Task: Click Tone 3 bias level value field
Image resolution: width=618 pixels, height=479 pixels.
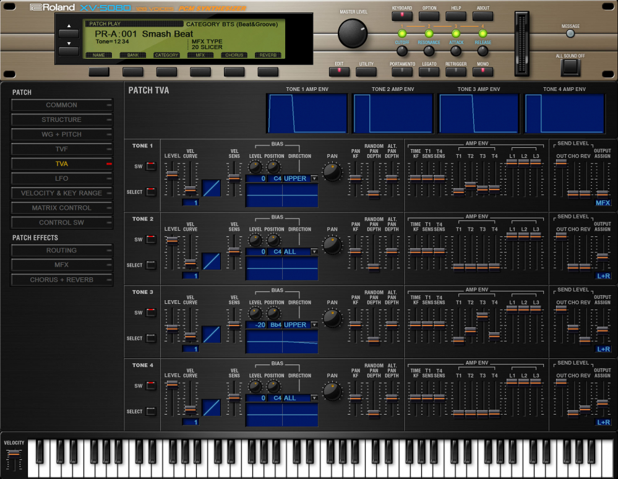Action: pos(257,325)
